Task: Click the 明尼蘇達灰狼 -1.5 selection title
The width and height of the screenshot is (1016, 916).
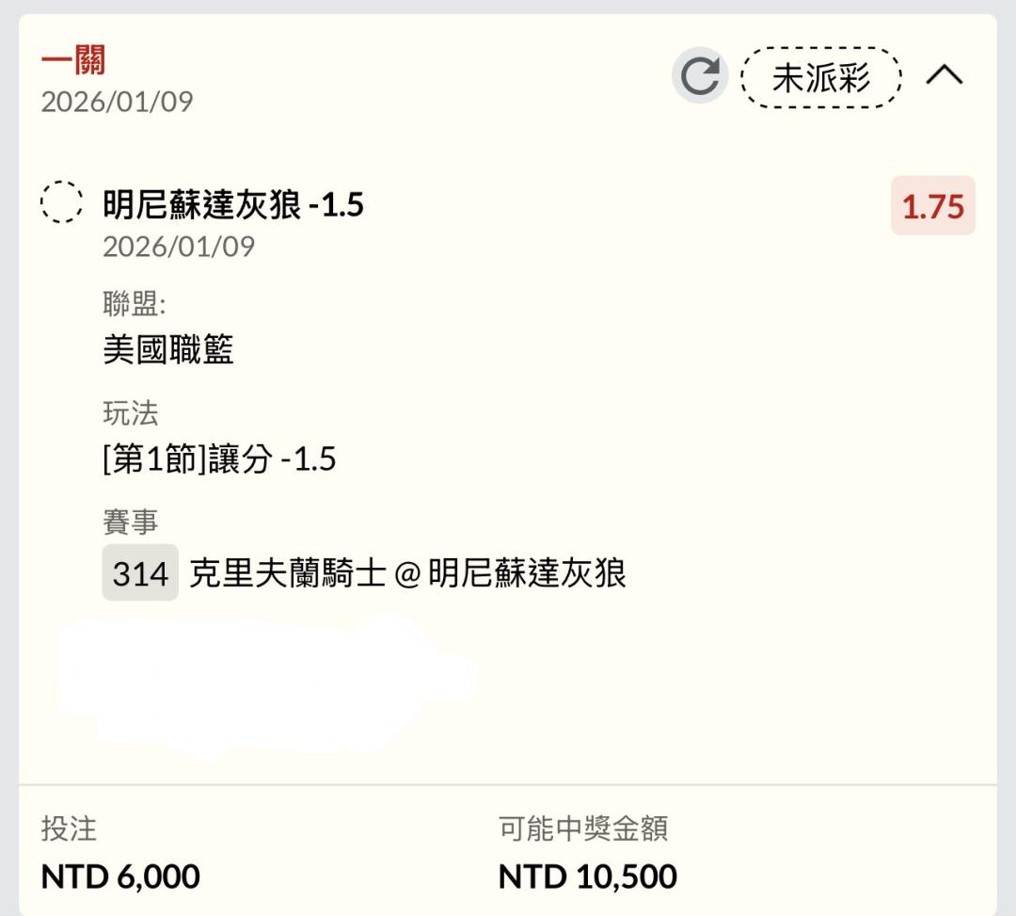Action: point(233,204)
